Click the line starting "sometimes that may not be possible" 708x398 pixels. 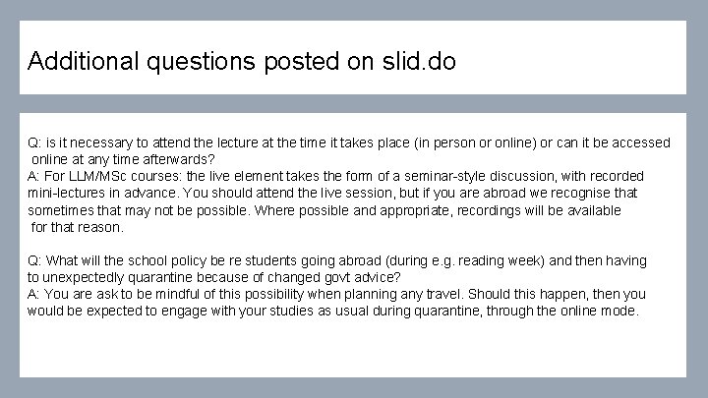[324, 210]
